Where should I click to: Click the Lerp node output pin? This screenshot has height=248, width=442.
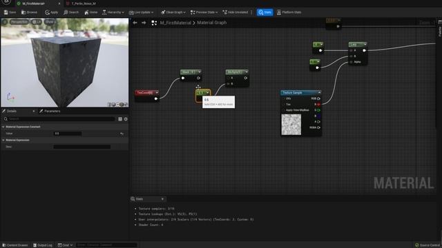(x=364, y=50)
